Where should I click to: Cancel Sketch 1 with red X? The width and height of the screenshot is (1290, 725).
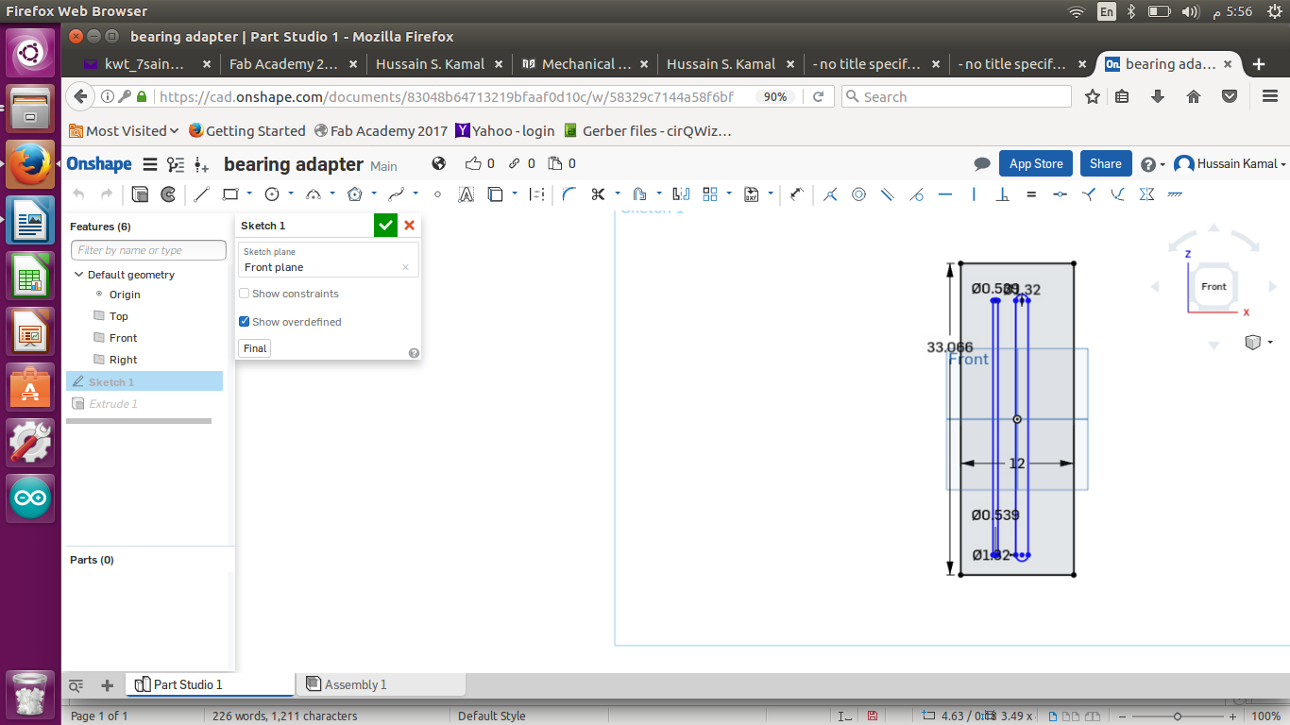(x=409, y=225)
